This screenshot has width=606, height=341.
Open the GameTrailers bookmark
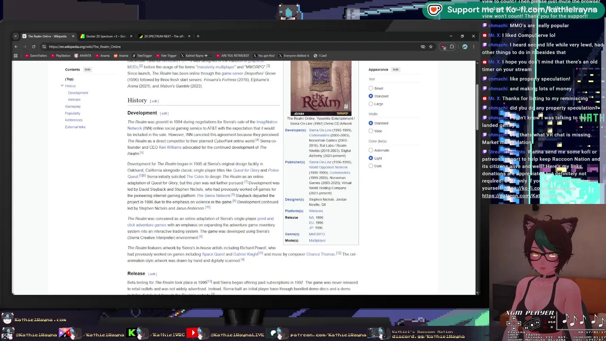[x=36, y=55]
